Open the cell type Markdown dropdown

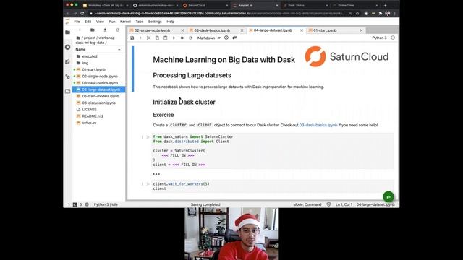click(209, 38)
